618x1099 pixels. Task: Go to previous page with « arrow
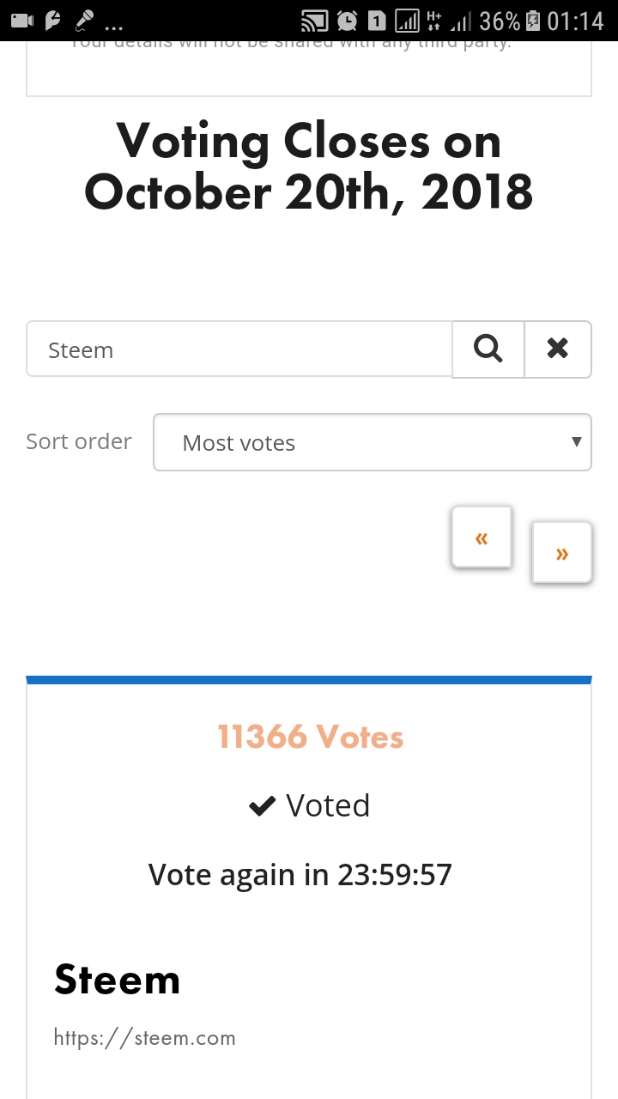coord(482,537)
